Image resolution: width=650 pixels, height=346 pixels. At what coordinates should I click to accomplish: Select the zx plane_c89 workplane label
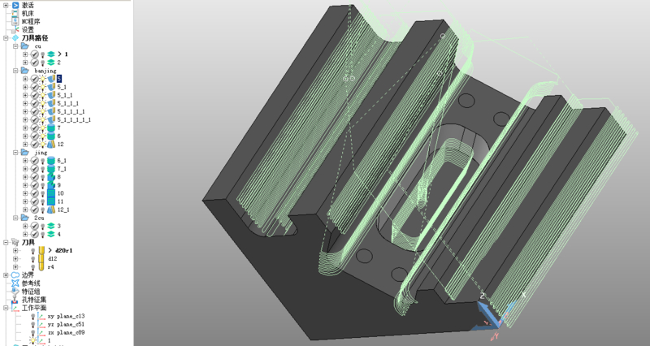(x=66, y=332)
